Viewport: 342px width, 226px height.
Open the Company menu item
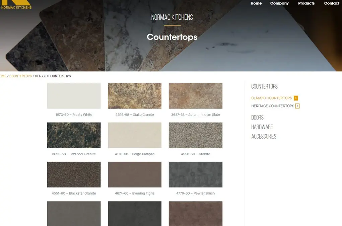coord(279,3)
